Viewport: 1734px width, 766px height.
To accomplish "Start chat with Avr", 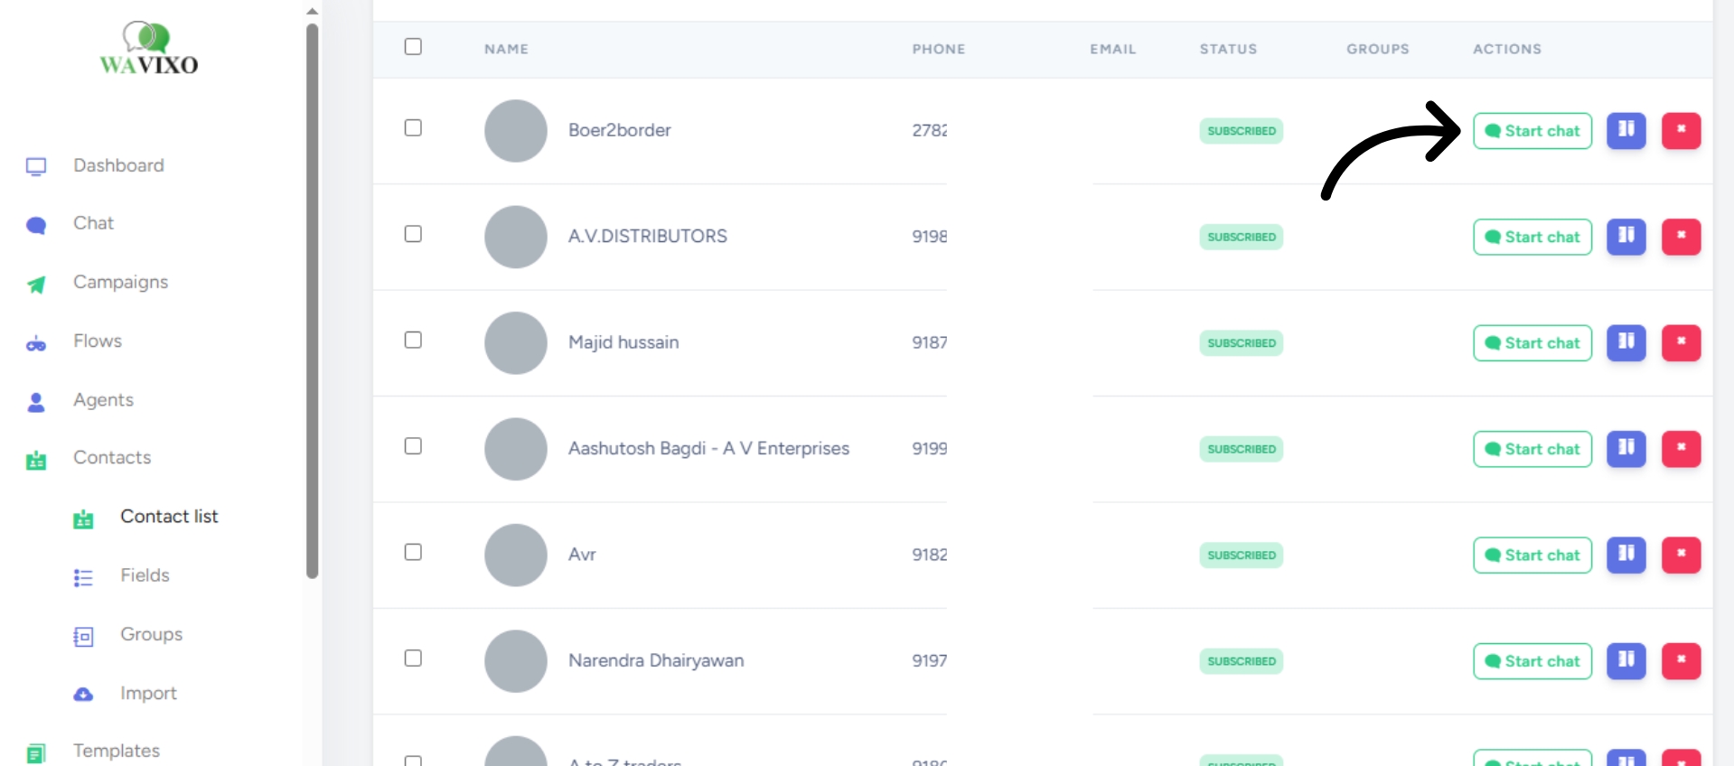I will tap(1532, 556).
